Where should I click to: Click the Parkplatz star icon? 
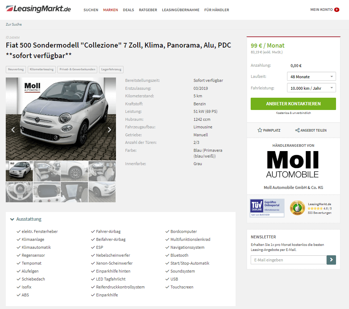(x=260, y=130)
